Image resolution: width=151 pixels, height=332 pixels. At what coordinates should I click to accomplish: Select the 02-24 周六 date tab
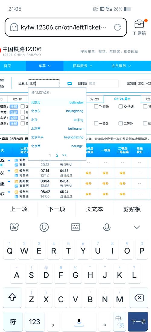(x=122, y=99)
